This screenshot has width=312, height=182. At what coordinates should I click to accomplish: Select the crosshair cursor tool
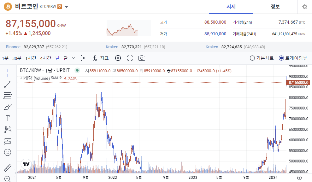pyautogui.click(x=8, y=73)
